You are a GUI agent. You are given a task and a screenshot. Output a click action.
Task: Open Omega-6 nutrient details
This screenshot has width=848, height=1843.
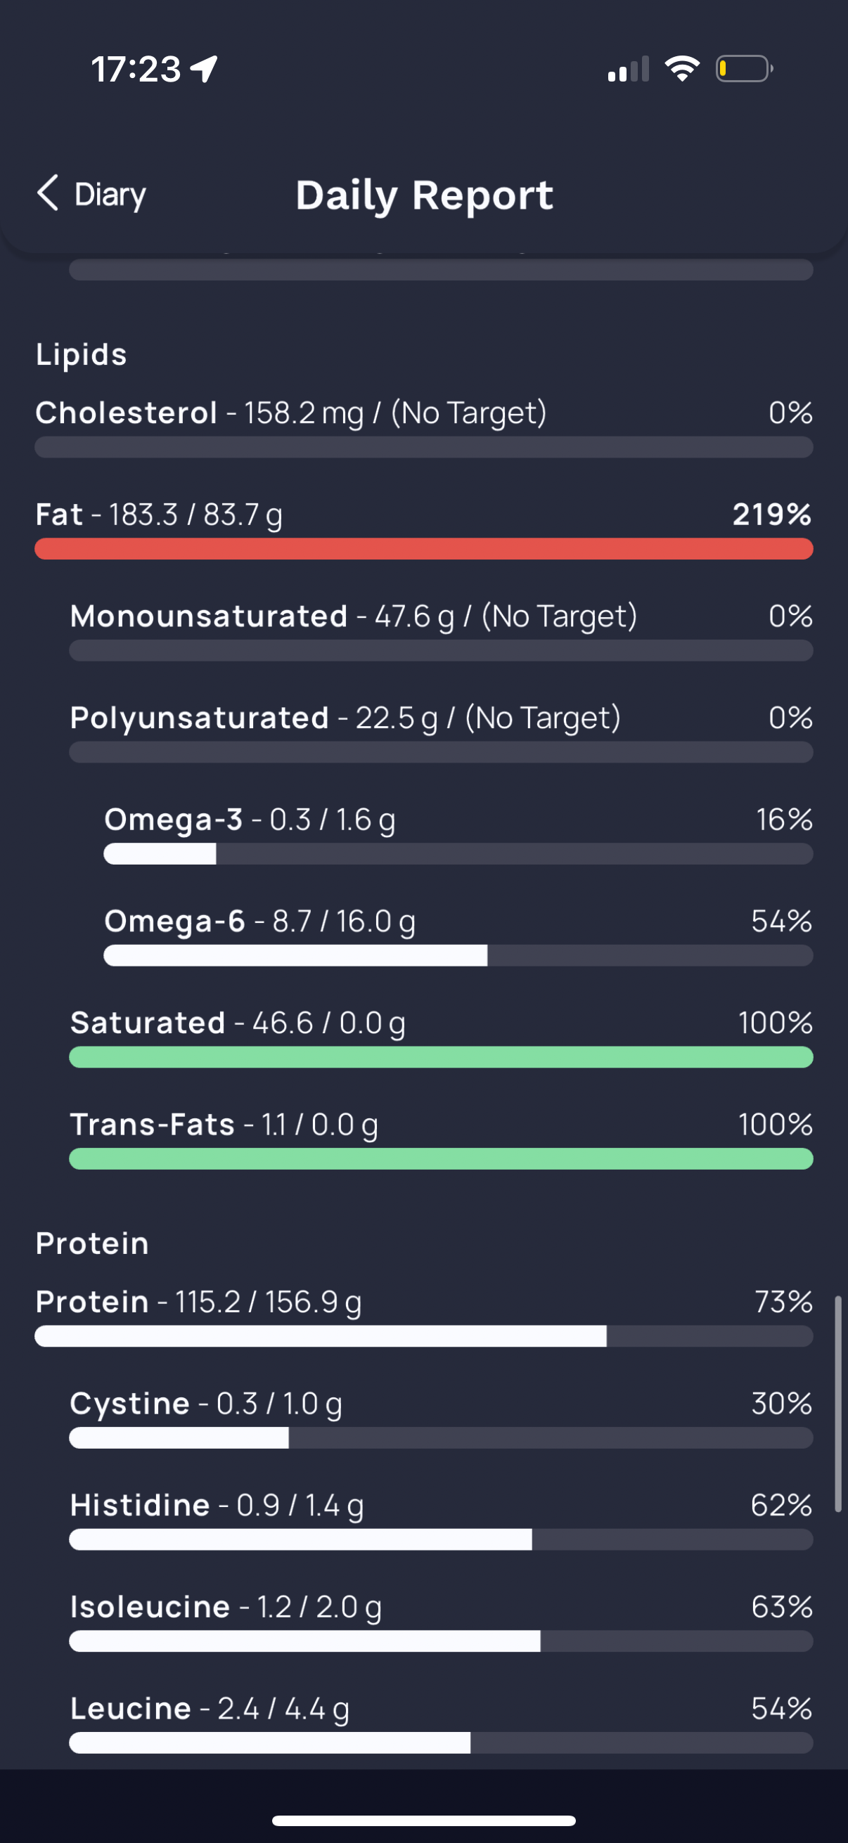tap(458, 935)
